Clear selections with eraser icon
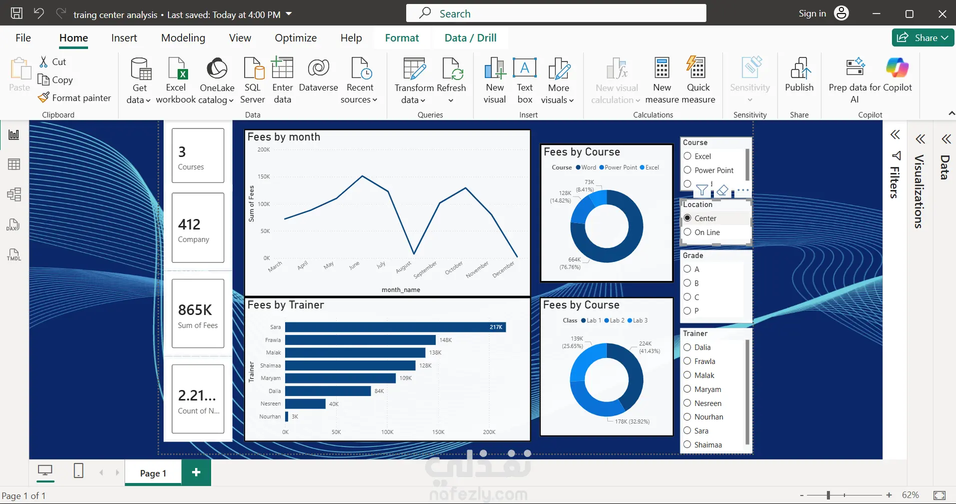This screenshot has width=956, height=504. (722, 190)
